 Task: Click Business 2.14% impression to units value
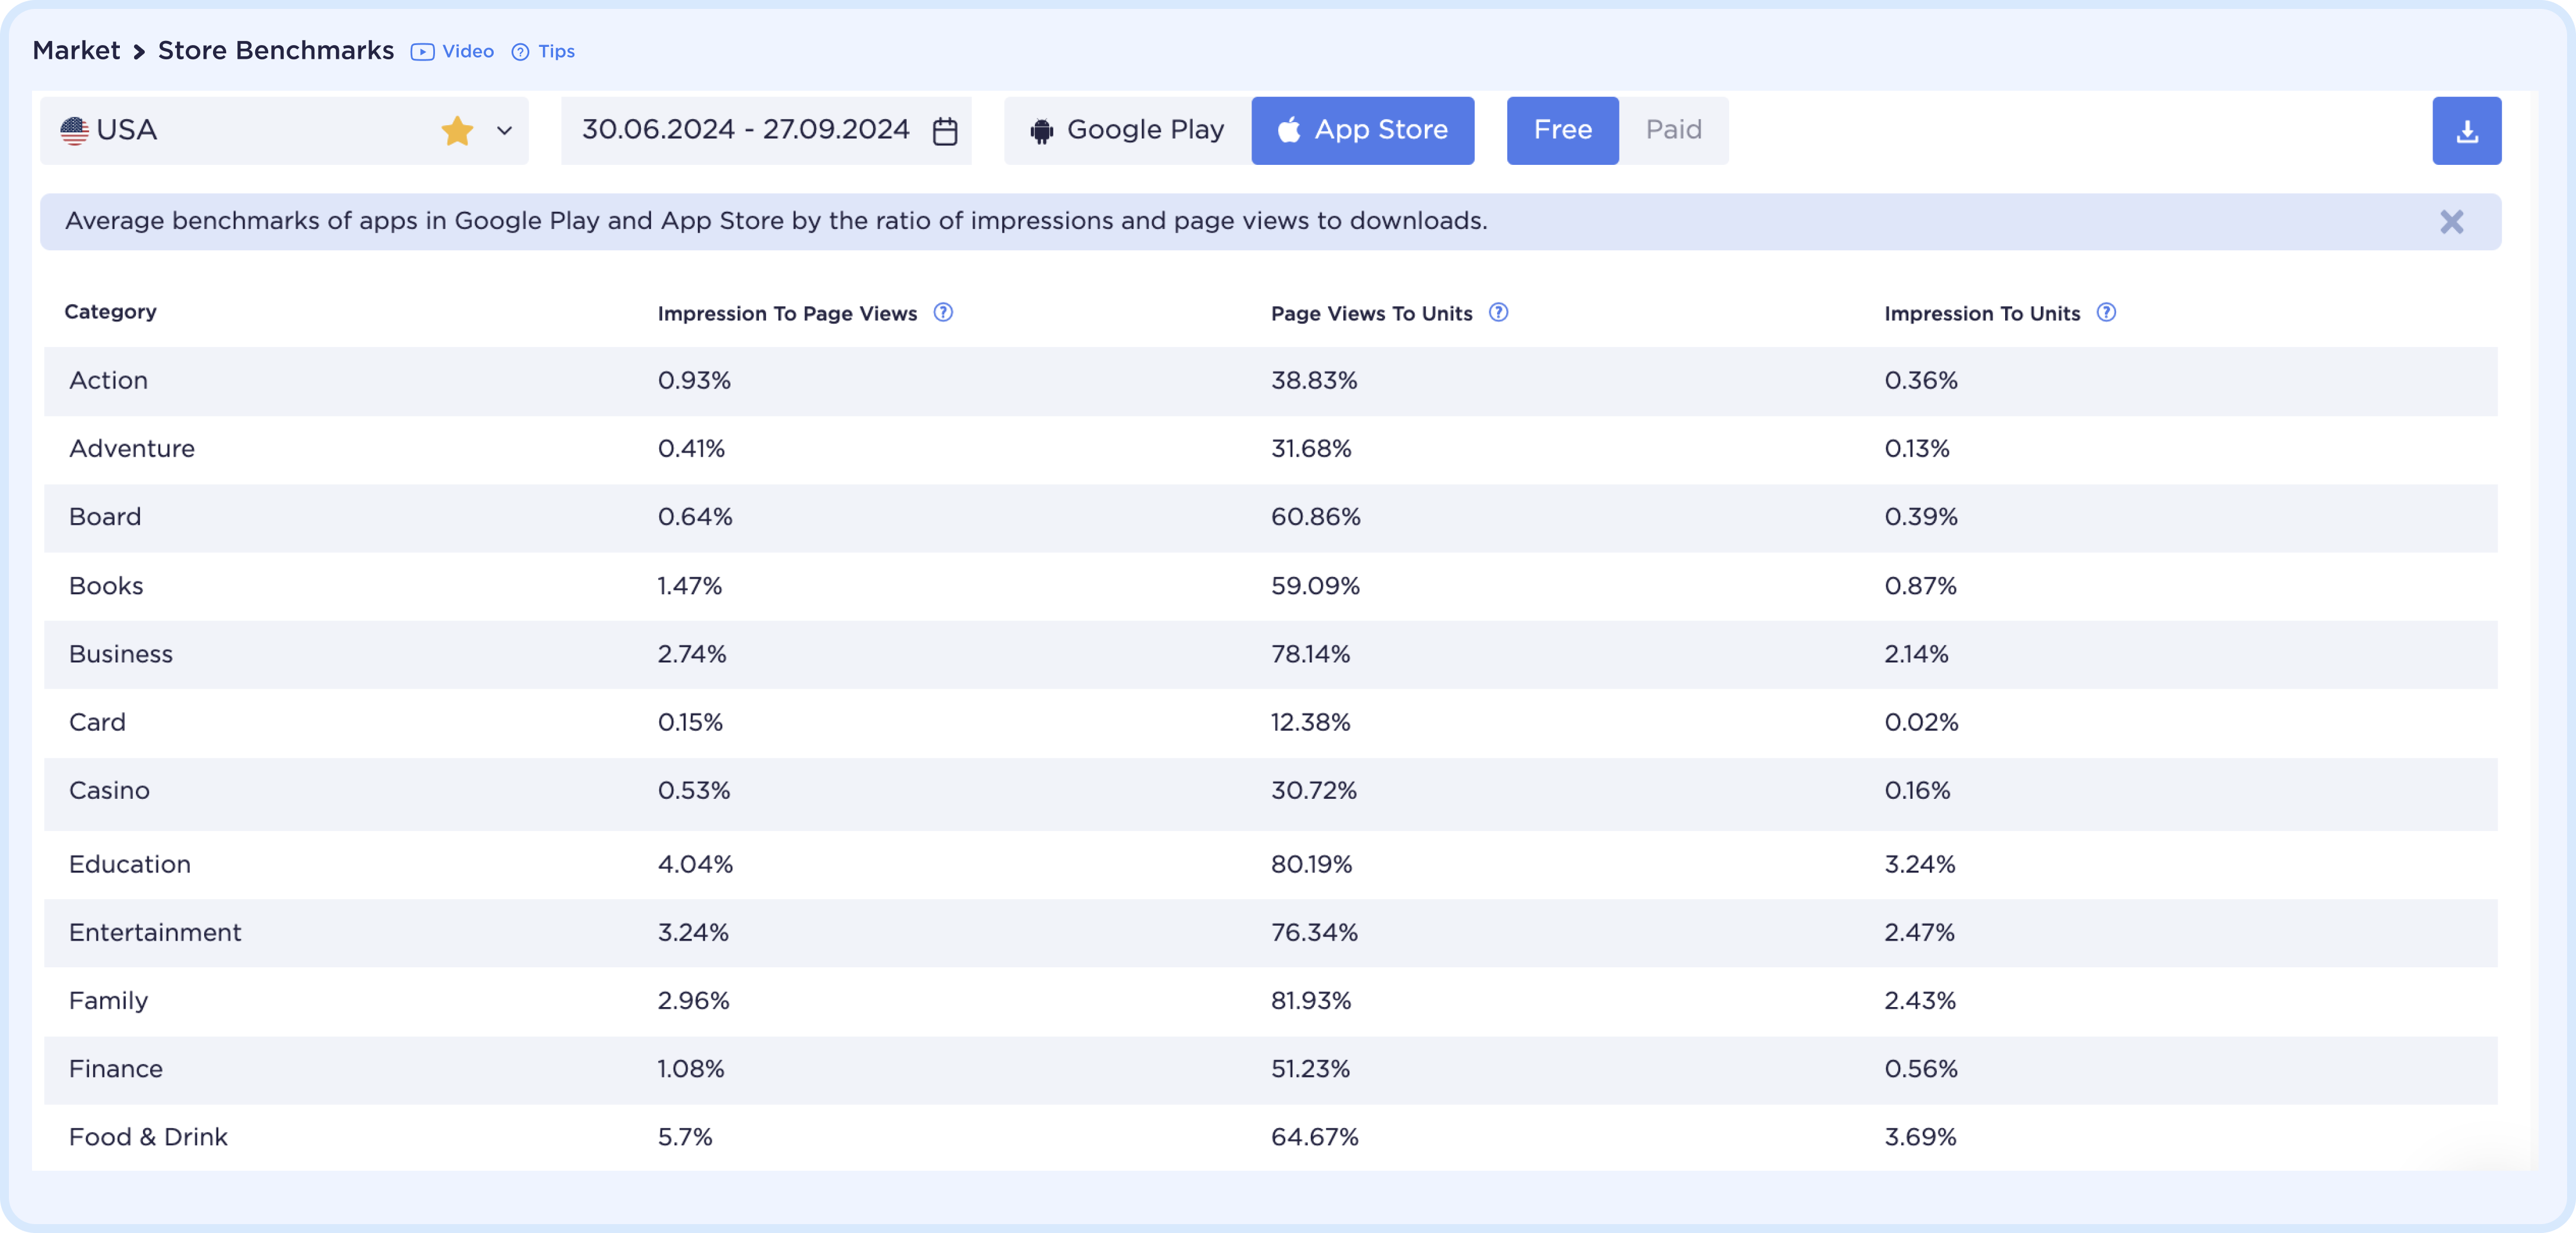click(1916, 655)
